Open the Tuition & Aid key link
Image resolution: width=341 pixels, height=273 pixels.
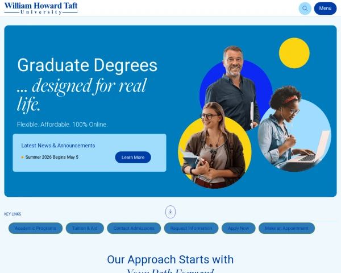click(x=85, y=228)
